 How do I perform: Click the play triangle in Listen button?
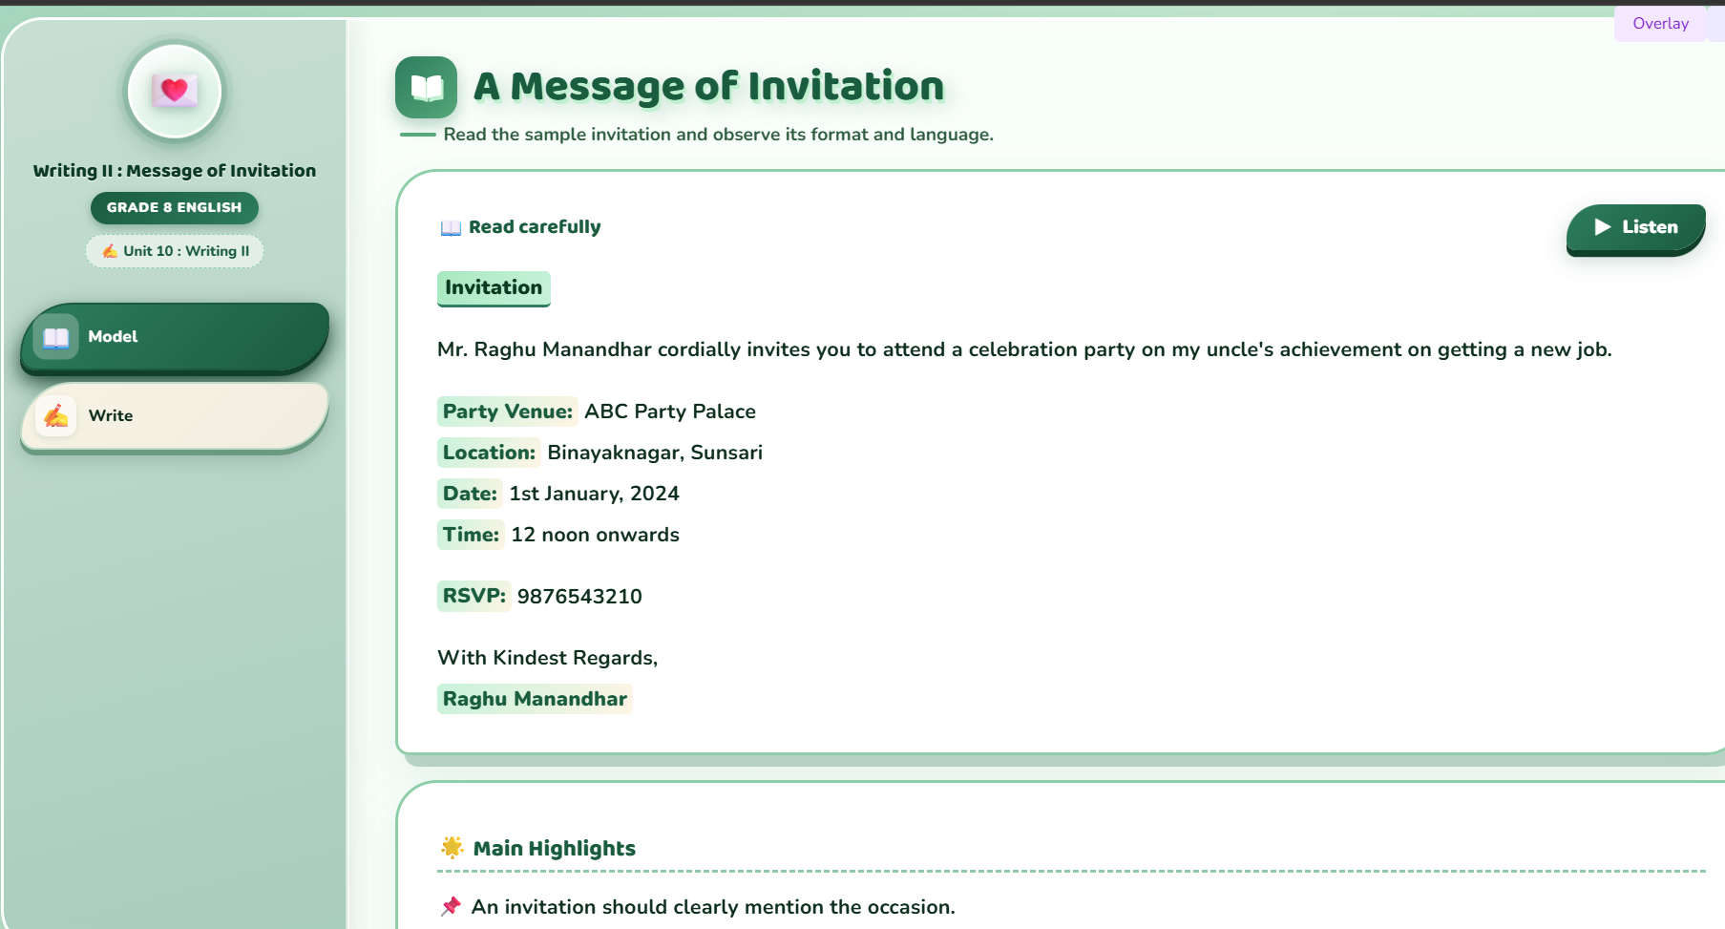(x=1603, y=227)
